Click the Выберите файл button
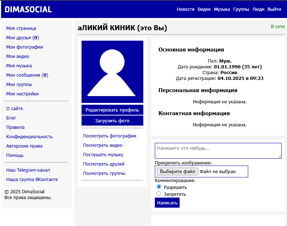The width and height of the screenshot is (287, 226). click(x=177, y=172)
